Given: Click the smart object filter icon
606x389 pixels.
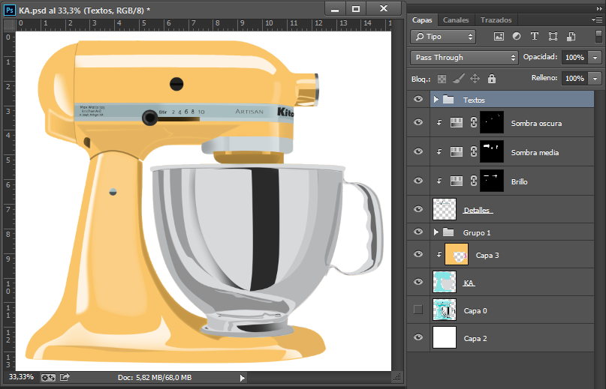Looking at the screenshot, I should (x=571, y=36).
